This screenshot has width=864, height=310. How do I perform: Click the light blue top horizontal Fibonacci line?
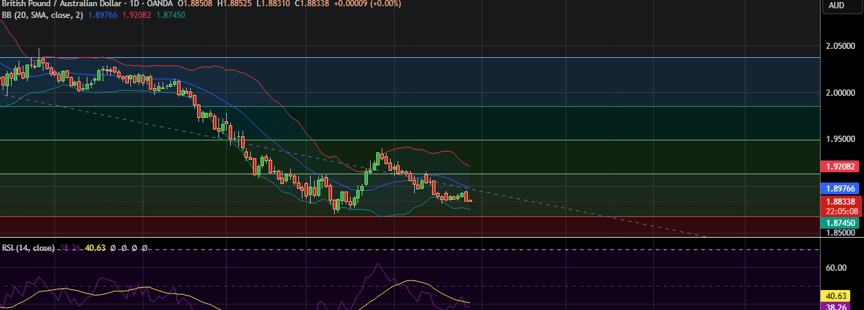click(413, 57)
